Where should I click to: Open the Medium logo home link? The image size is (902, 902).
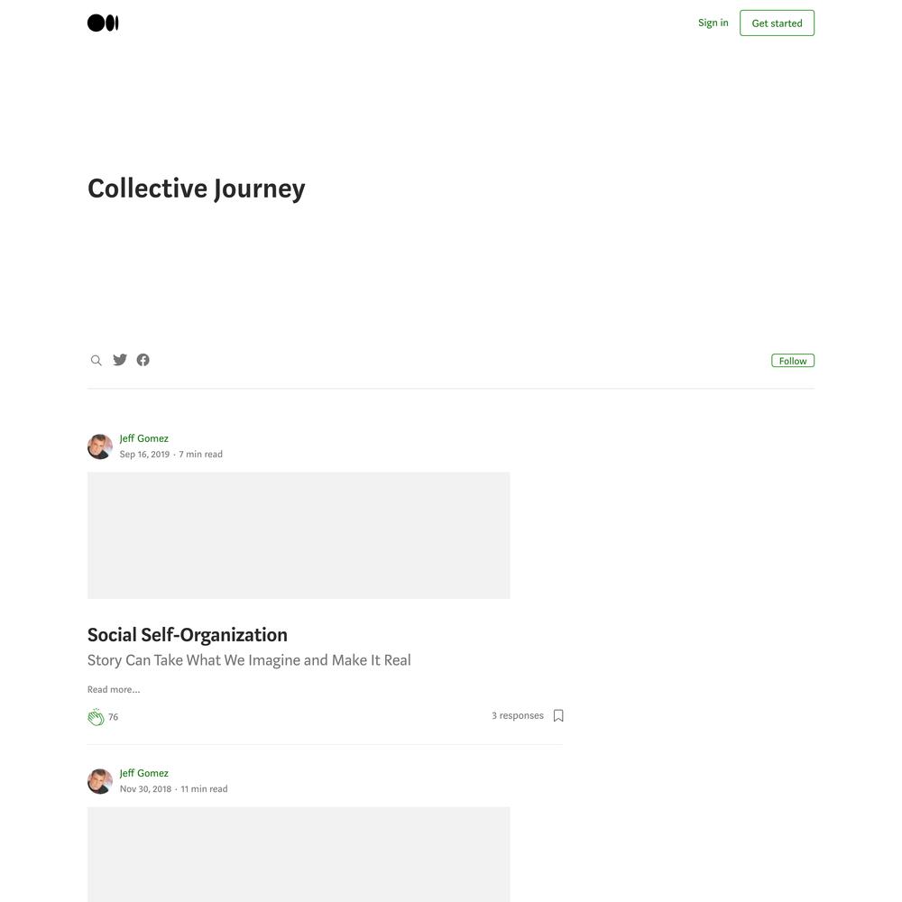point(103,23)
